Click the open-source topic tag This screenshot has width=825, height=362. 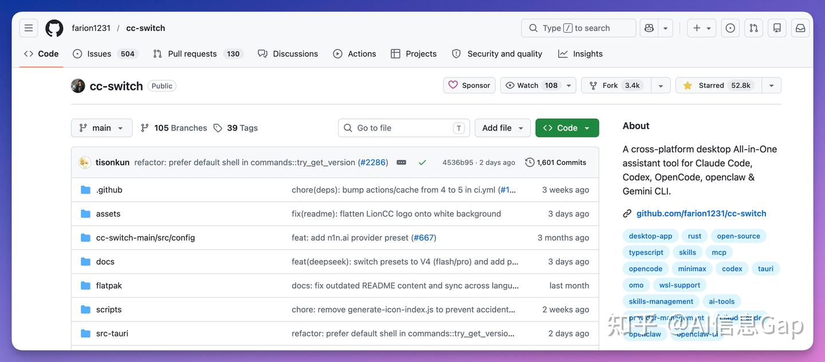point(738,236)
